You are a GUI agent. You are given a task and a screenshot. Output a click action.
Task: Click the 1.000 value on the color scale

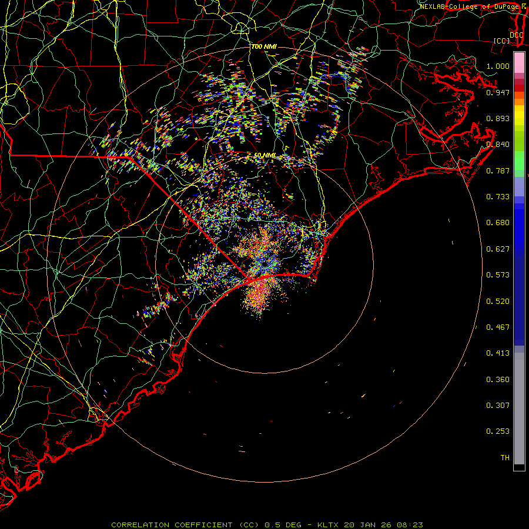[498, 66]
